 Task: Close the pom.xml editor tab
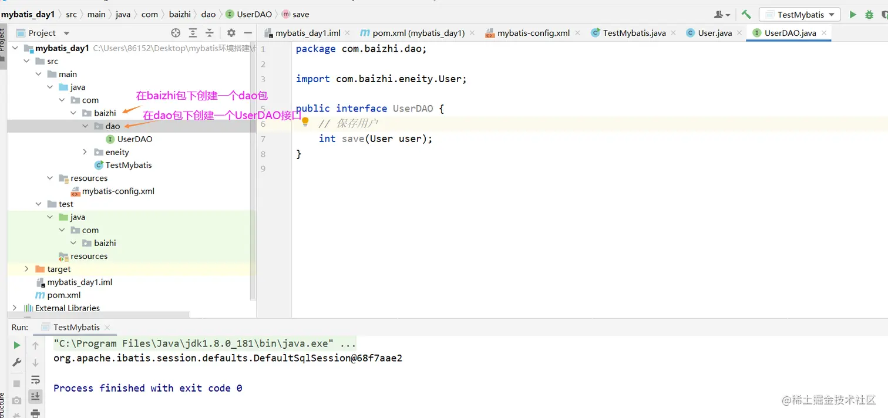pos(471,33)
